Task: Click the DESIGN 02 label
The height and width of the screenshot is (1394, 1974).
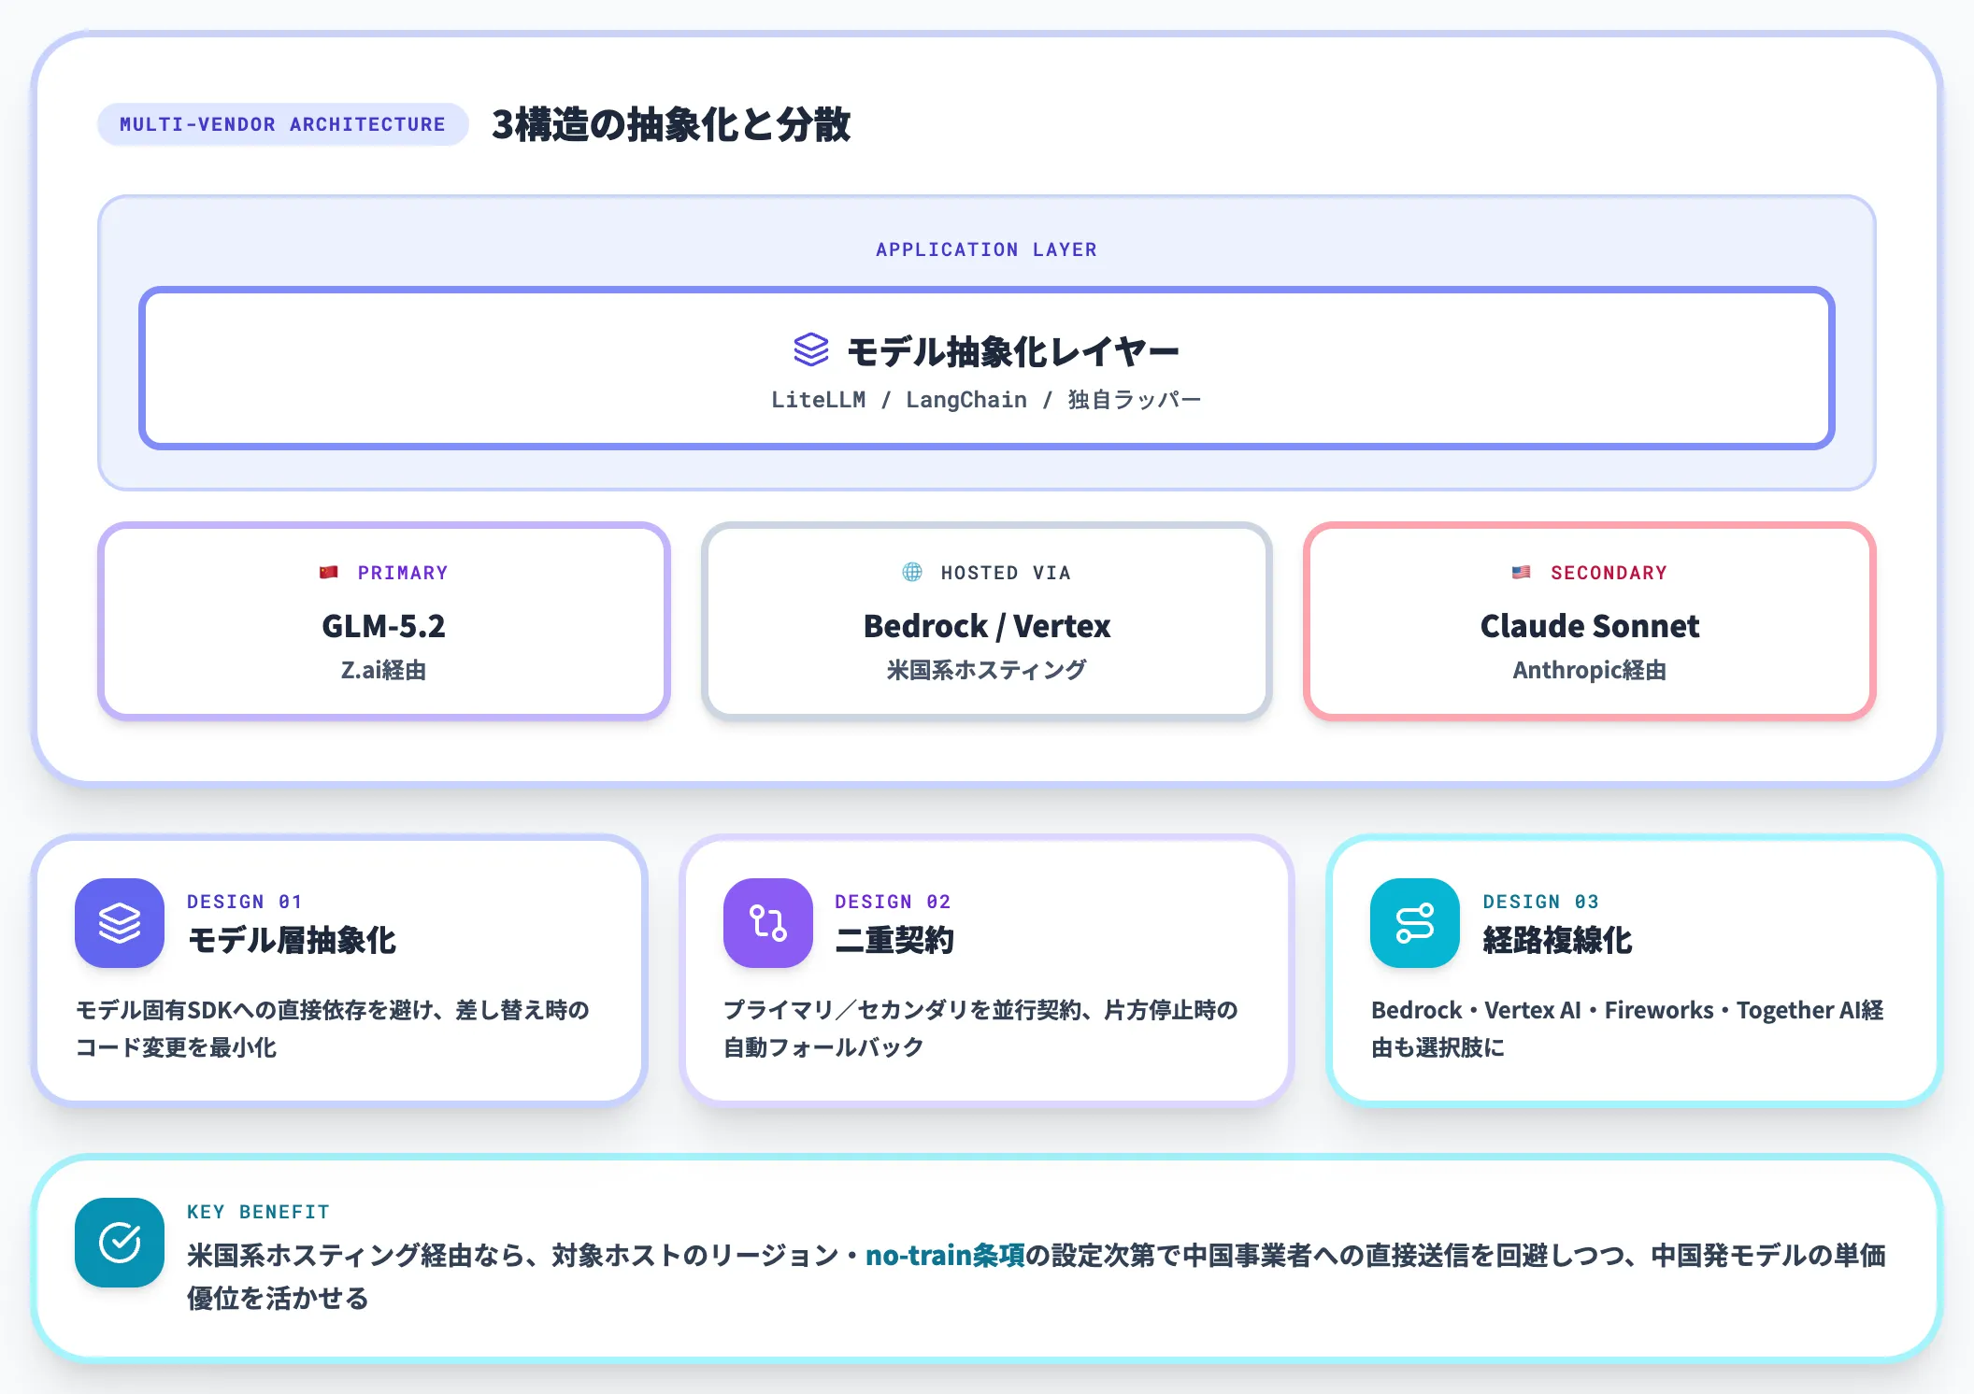Action: (894, 902)
